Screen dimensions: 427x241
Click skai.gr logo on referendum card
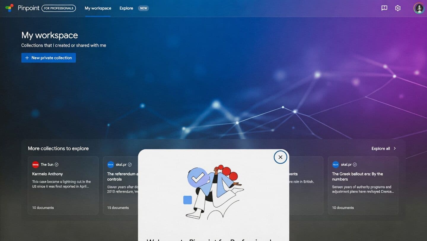pos(111,165)
